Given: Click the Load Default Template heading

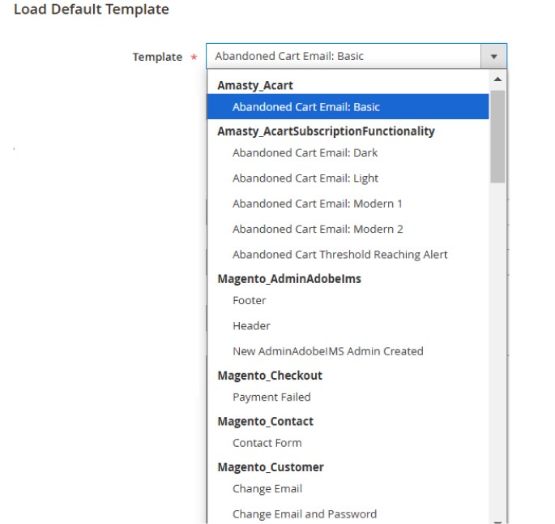Looking at the screenshot, I should (x=92, y=9).
